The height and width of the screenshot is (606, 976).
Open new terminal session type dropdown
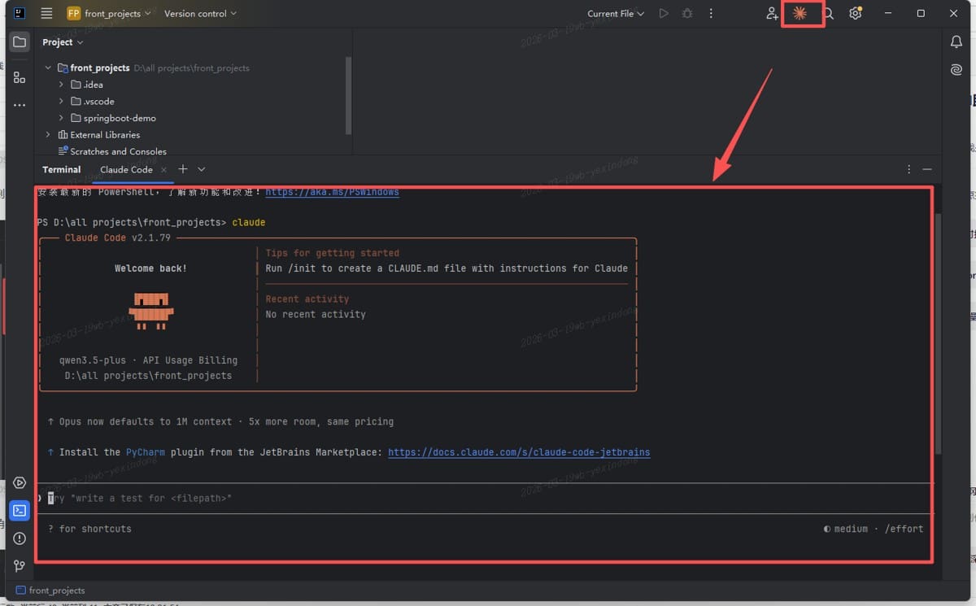coord(202,169)
